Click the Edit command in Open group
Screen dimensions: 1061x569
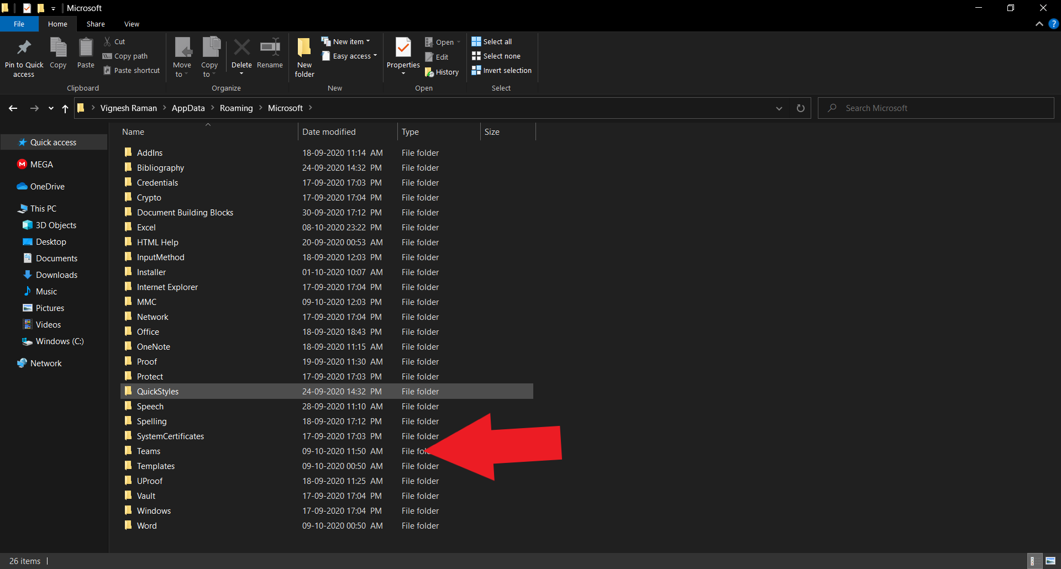coord(437,57)
